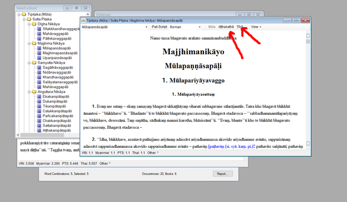Click the book icon beside Sagāthāvaggapāḷi
Viewport: 347px width, 202px height.
click(x=39, y=68)
